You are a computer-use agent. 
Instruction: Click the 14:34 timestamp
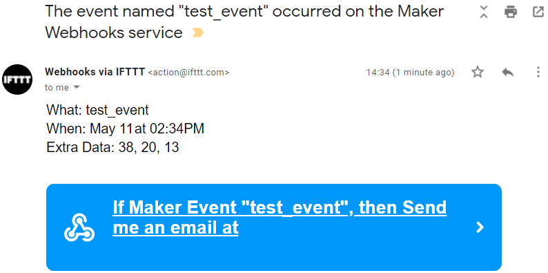pyautogui.click(x=410, y=73)
